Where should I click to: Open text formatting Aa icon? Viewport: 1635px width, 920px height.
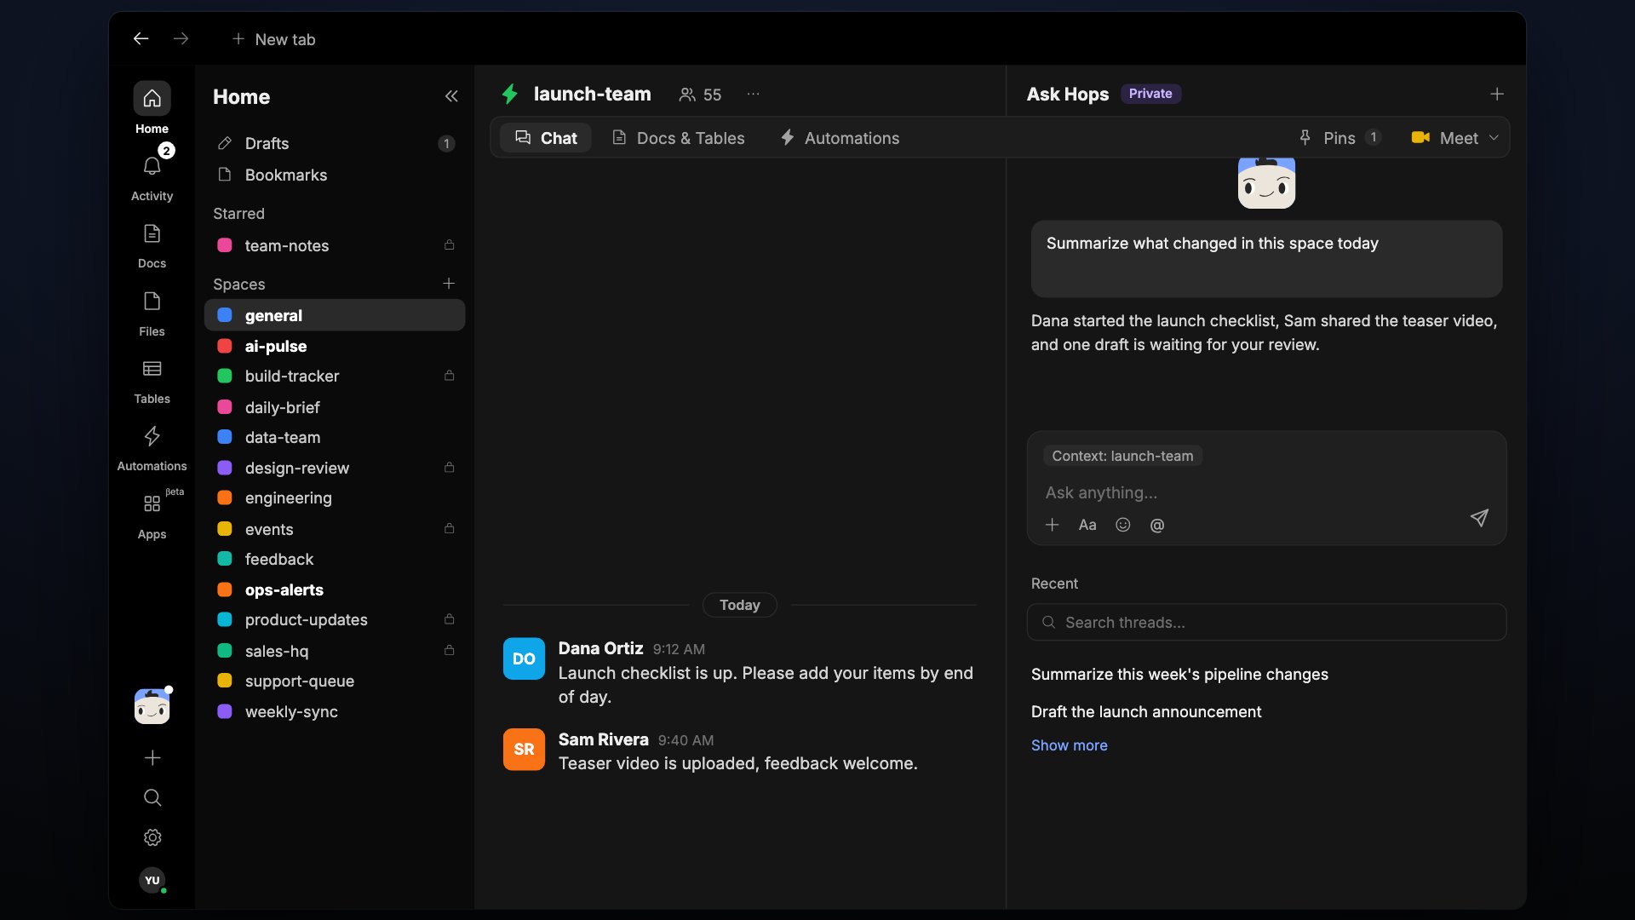pos(1087,525)
